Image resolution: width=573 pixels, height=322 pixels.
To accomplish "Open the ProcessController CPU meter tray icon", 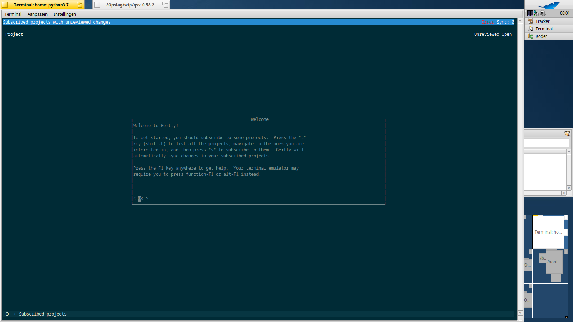I will click(x=530, y=13).
